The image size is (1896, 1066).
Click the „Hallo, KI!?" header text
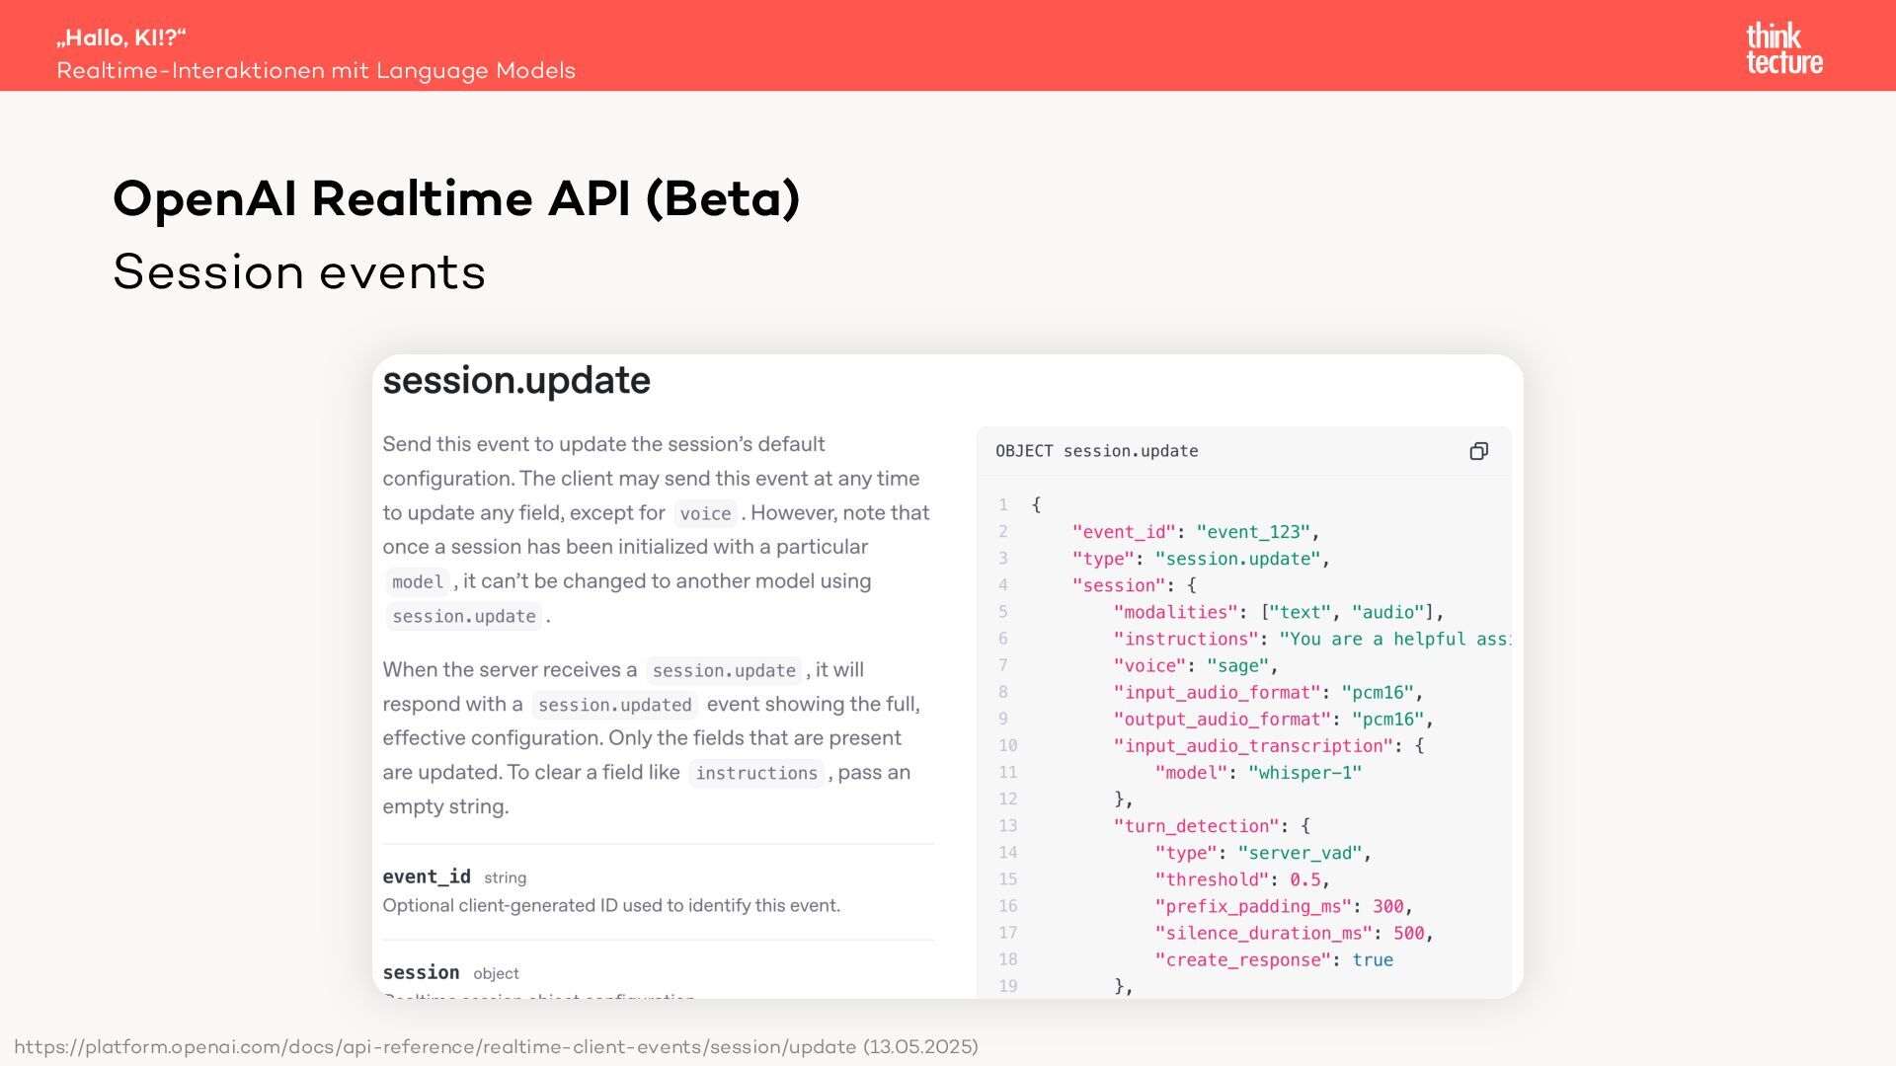tap(121, 38)
